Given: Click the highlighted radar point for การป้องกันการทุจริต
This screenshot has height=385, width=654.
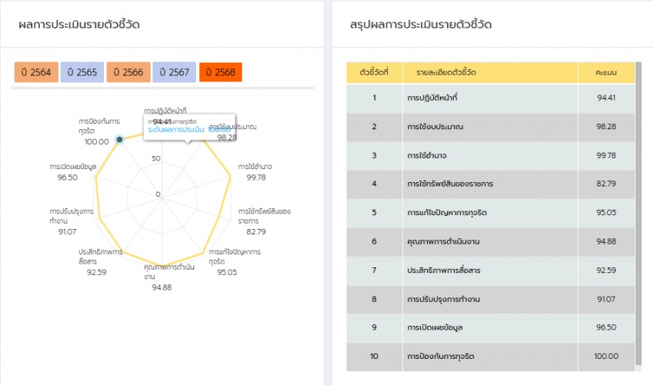Looking at the screenshot, I should click(x=118, y=139).
